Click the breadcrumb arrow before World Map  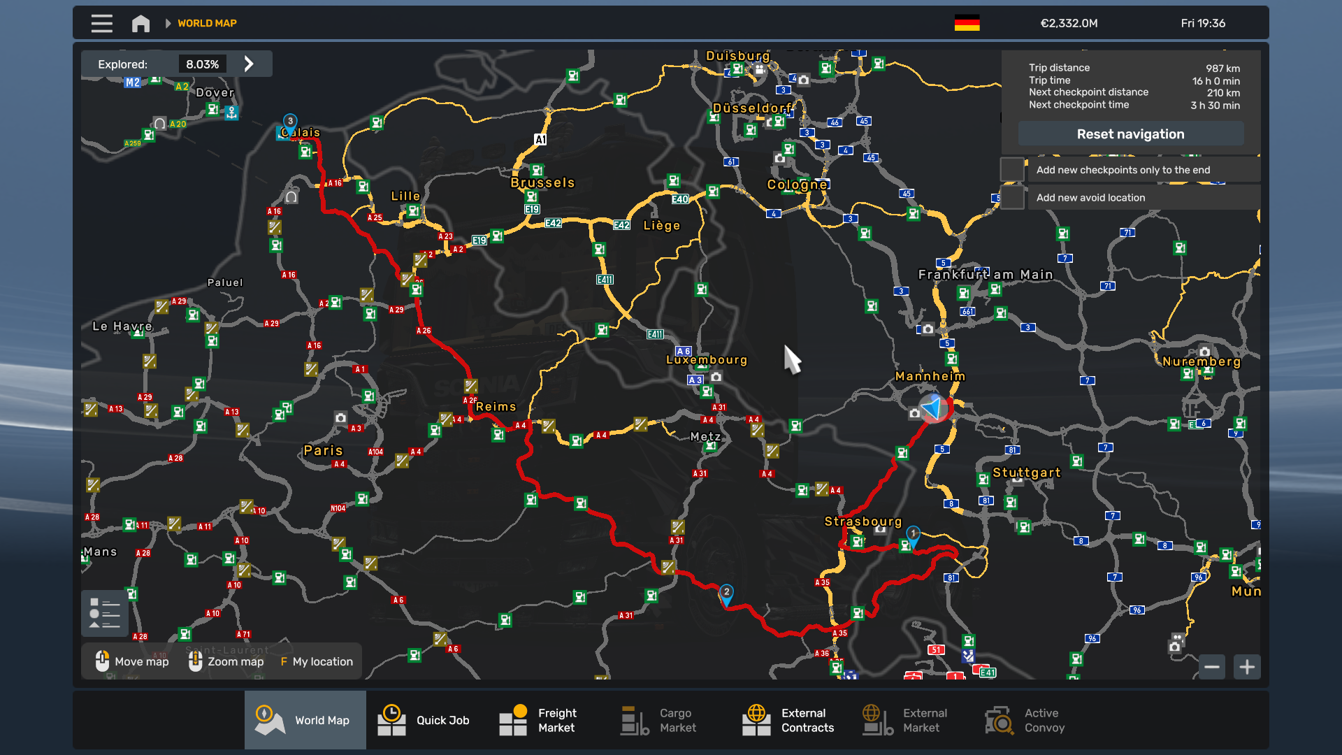coord(168,23)
